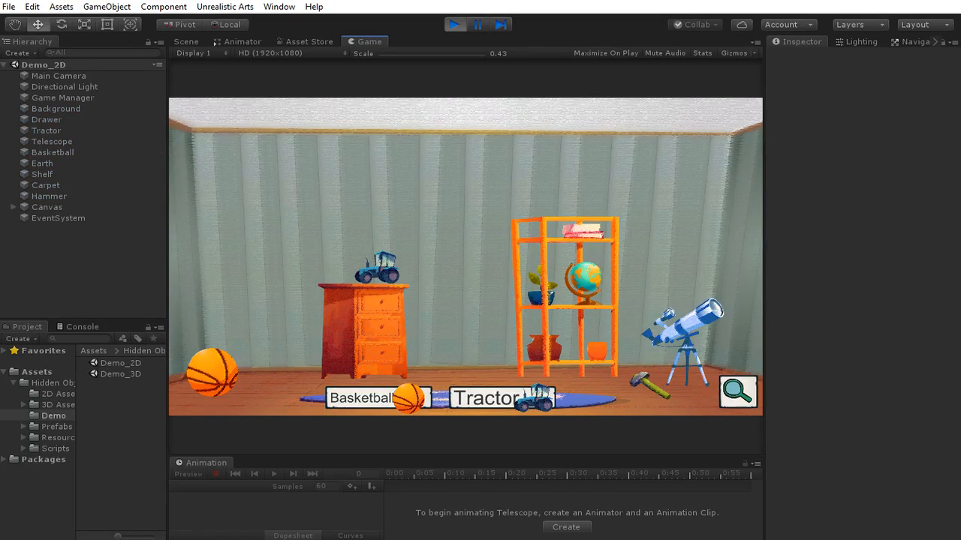The image size is (961, 540).
Task: Toggle Maximize On Play
Action: click(x=605, y=53)
